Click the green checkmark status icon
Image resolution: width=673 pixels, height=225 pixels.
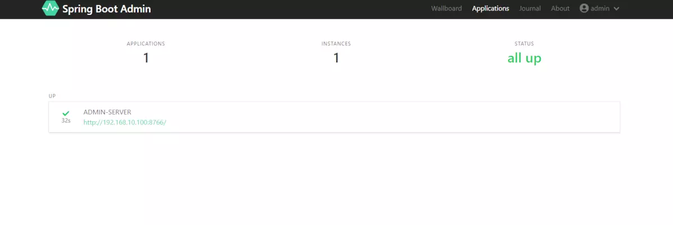(66, 113)
